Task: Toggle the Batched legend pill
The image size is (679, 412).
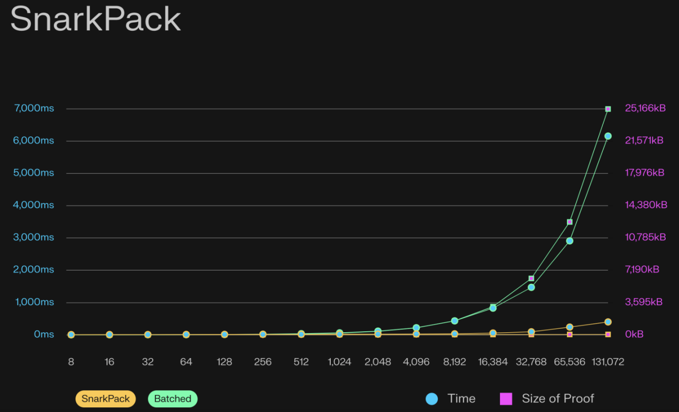Action: pos(173,399)
